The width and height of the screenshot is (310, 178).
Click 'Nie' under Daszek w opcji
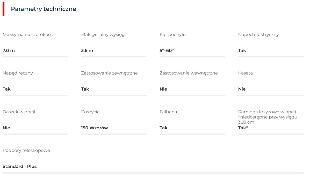[6, 128]
